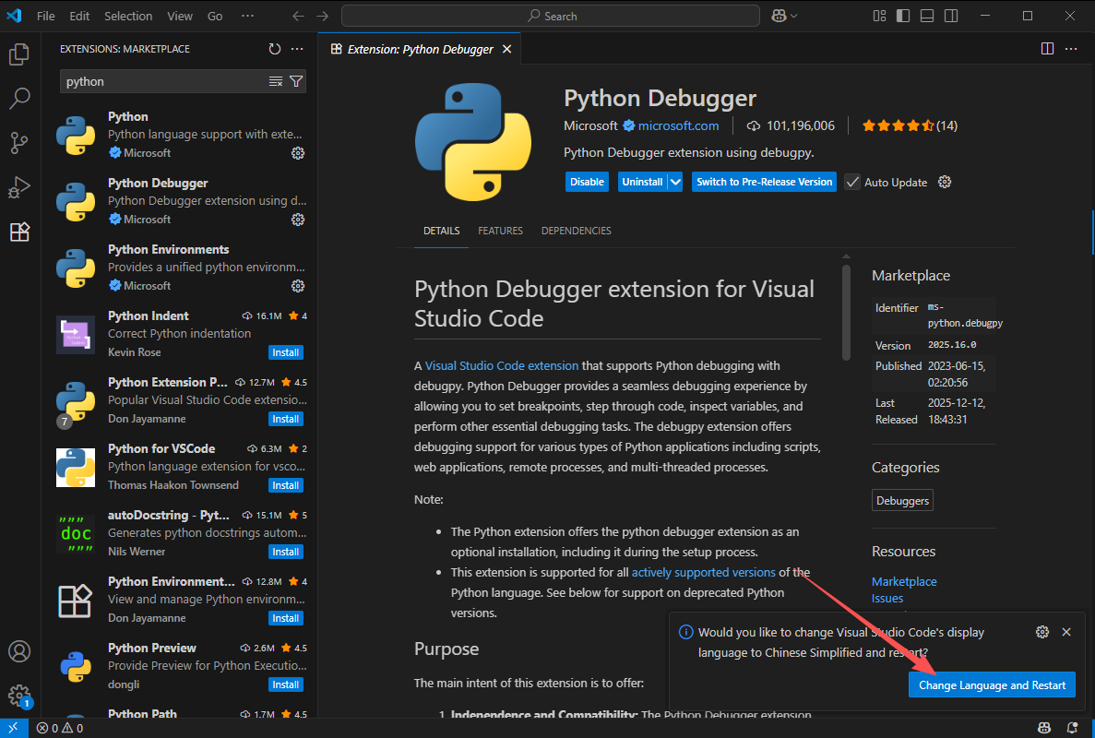Open the Explorer view in activity bar
Viewport: 1095px width, 738px height.
coord(19,54)
